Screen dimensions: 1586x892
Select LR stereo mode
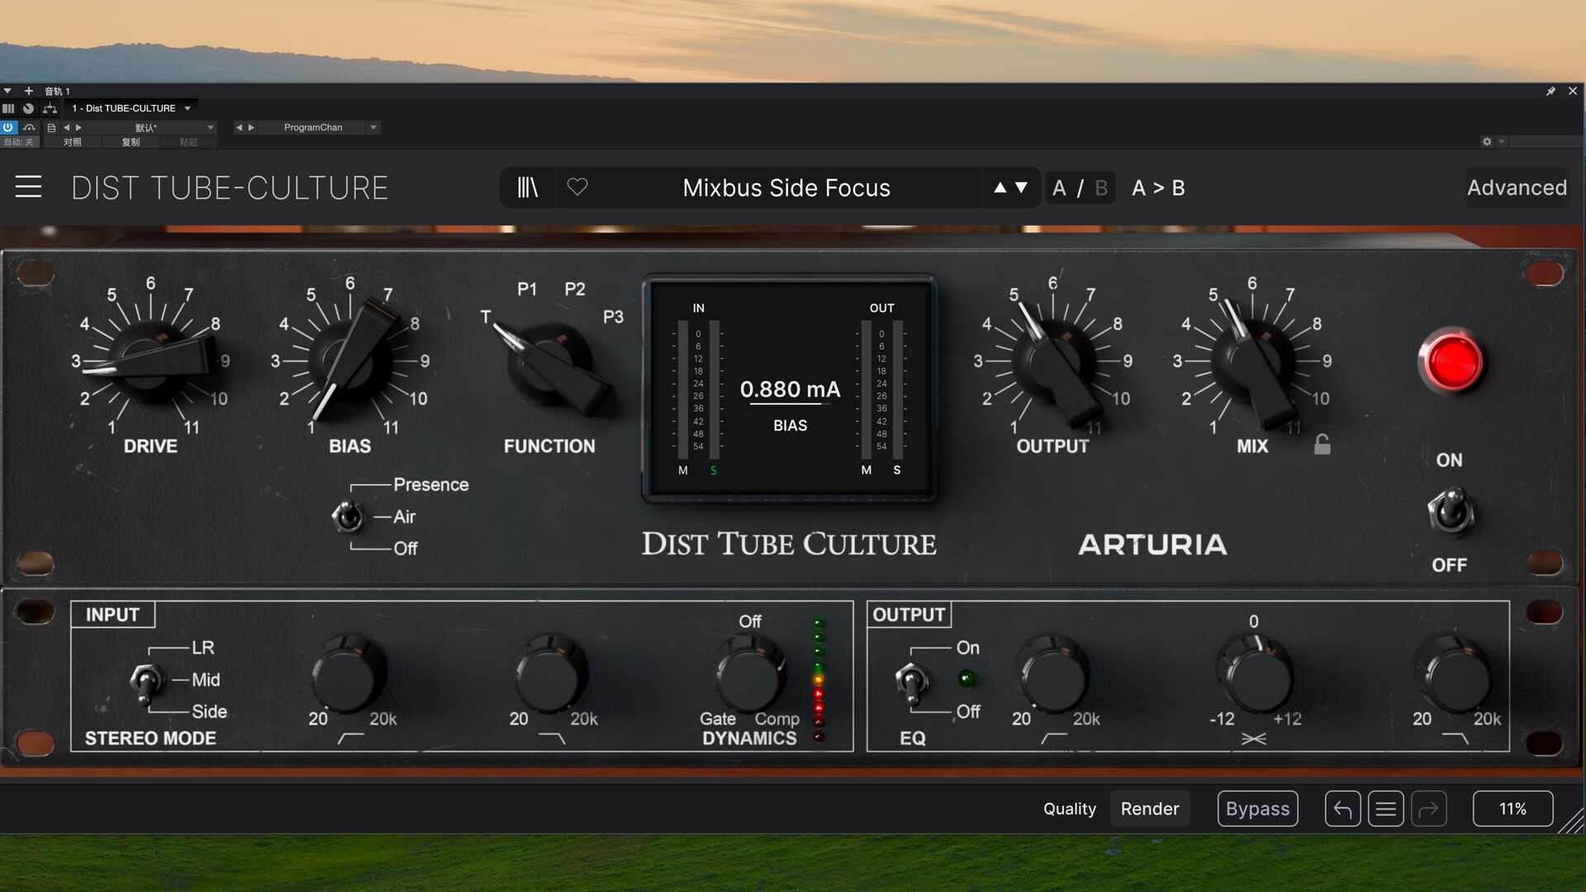point(202,648)
